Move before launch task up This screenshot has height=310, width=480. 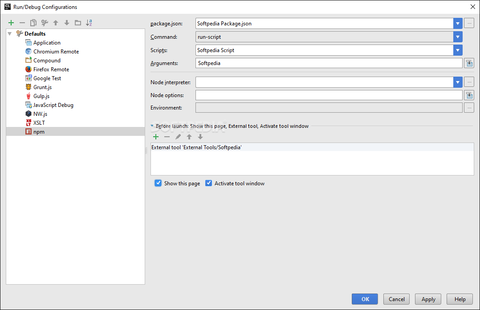point(189,137)
